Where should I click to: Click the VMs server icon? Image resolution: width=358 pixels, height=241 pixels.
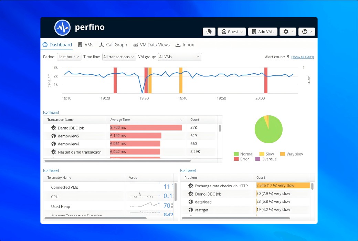[x=80, y=44]
